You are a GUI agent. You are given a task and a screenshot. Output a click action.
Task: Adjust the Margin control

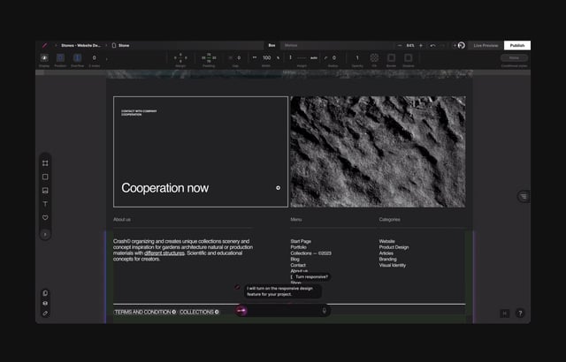coord(180,57)
